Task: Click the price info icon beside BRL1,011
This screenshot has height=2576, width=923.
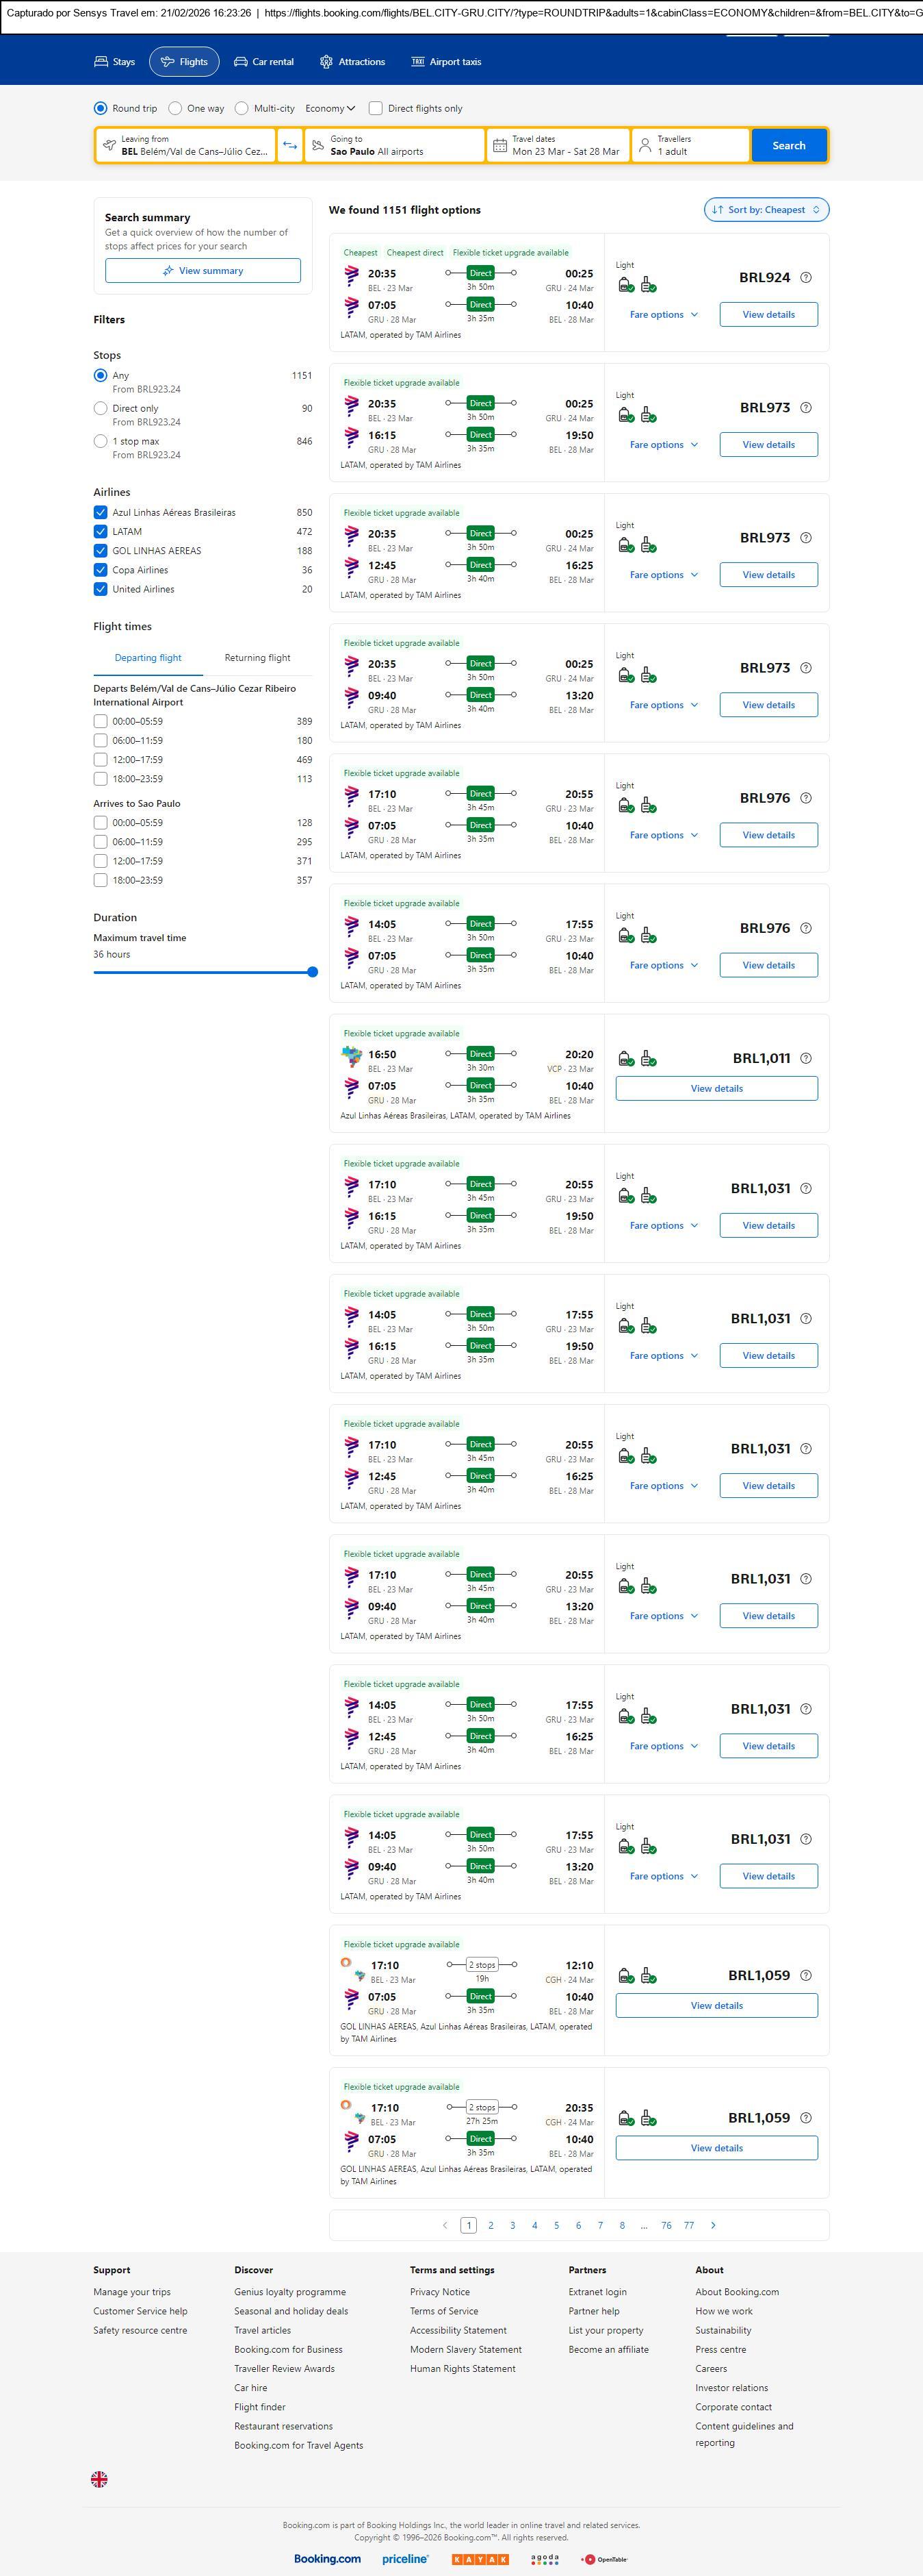Action: click(x=806, y=1059)
